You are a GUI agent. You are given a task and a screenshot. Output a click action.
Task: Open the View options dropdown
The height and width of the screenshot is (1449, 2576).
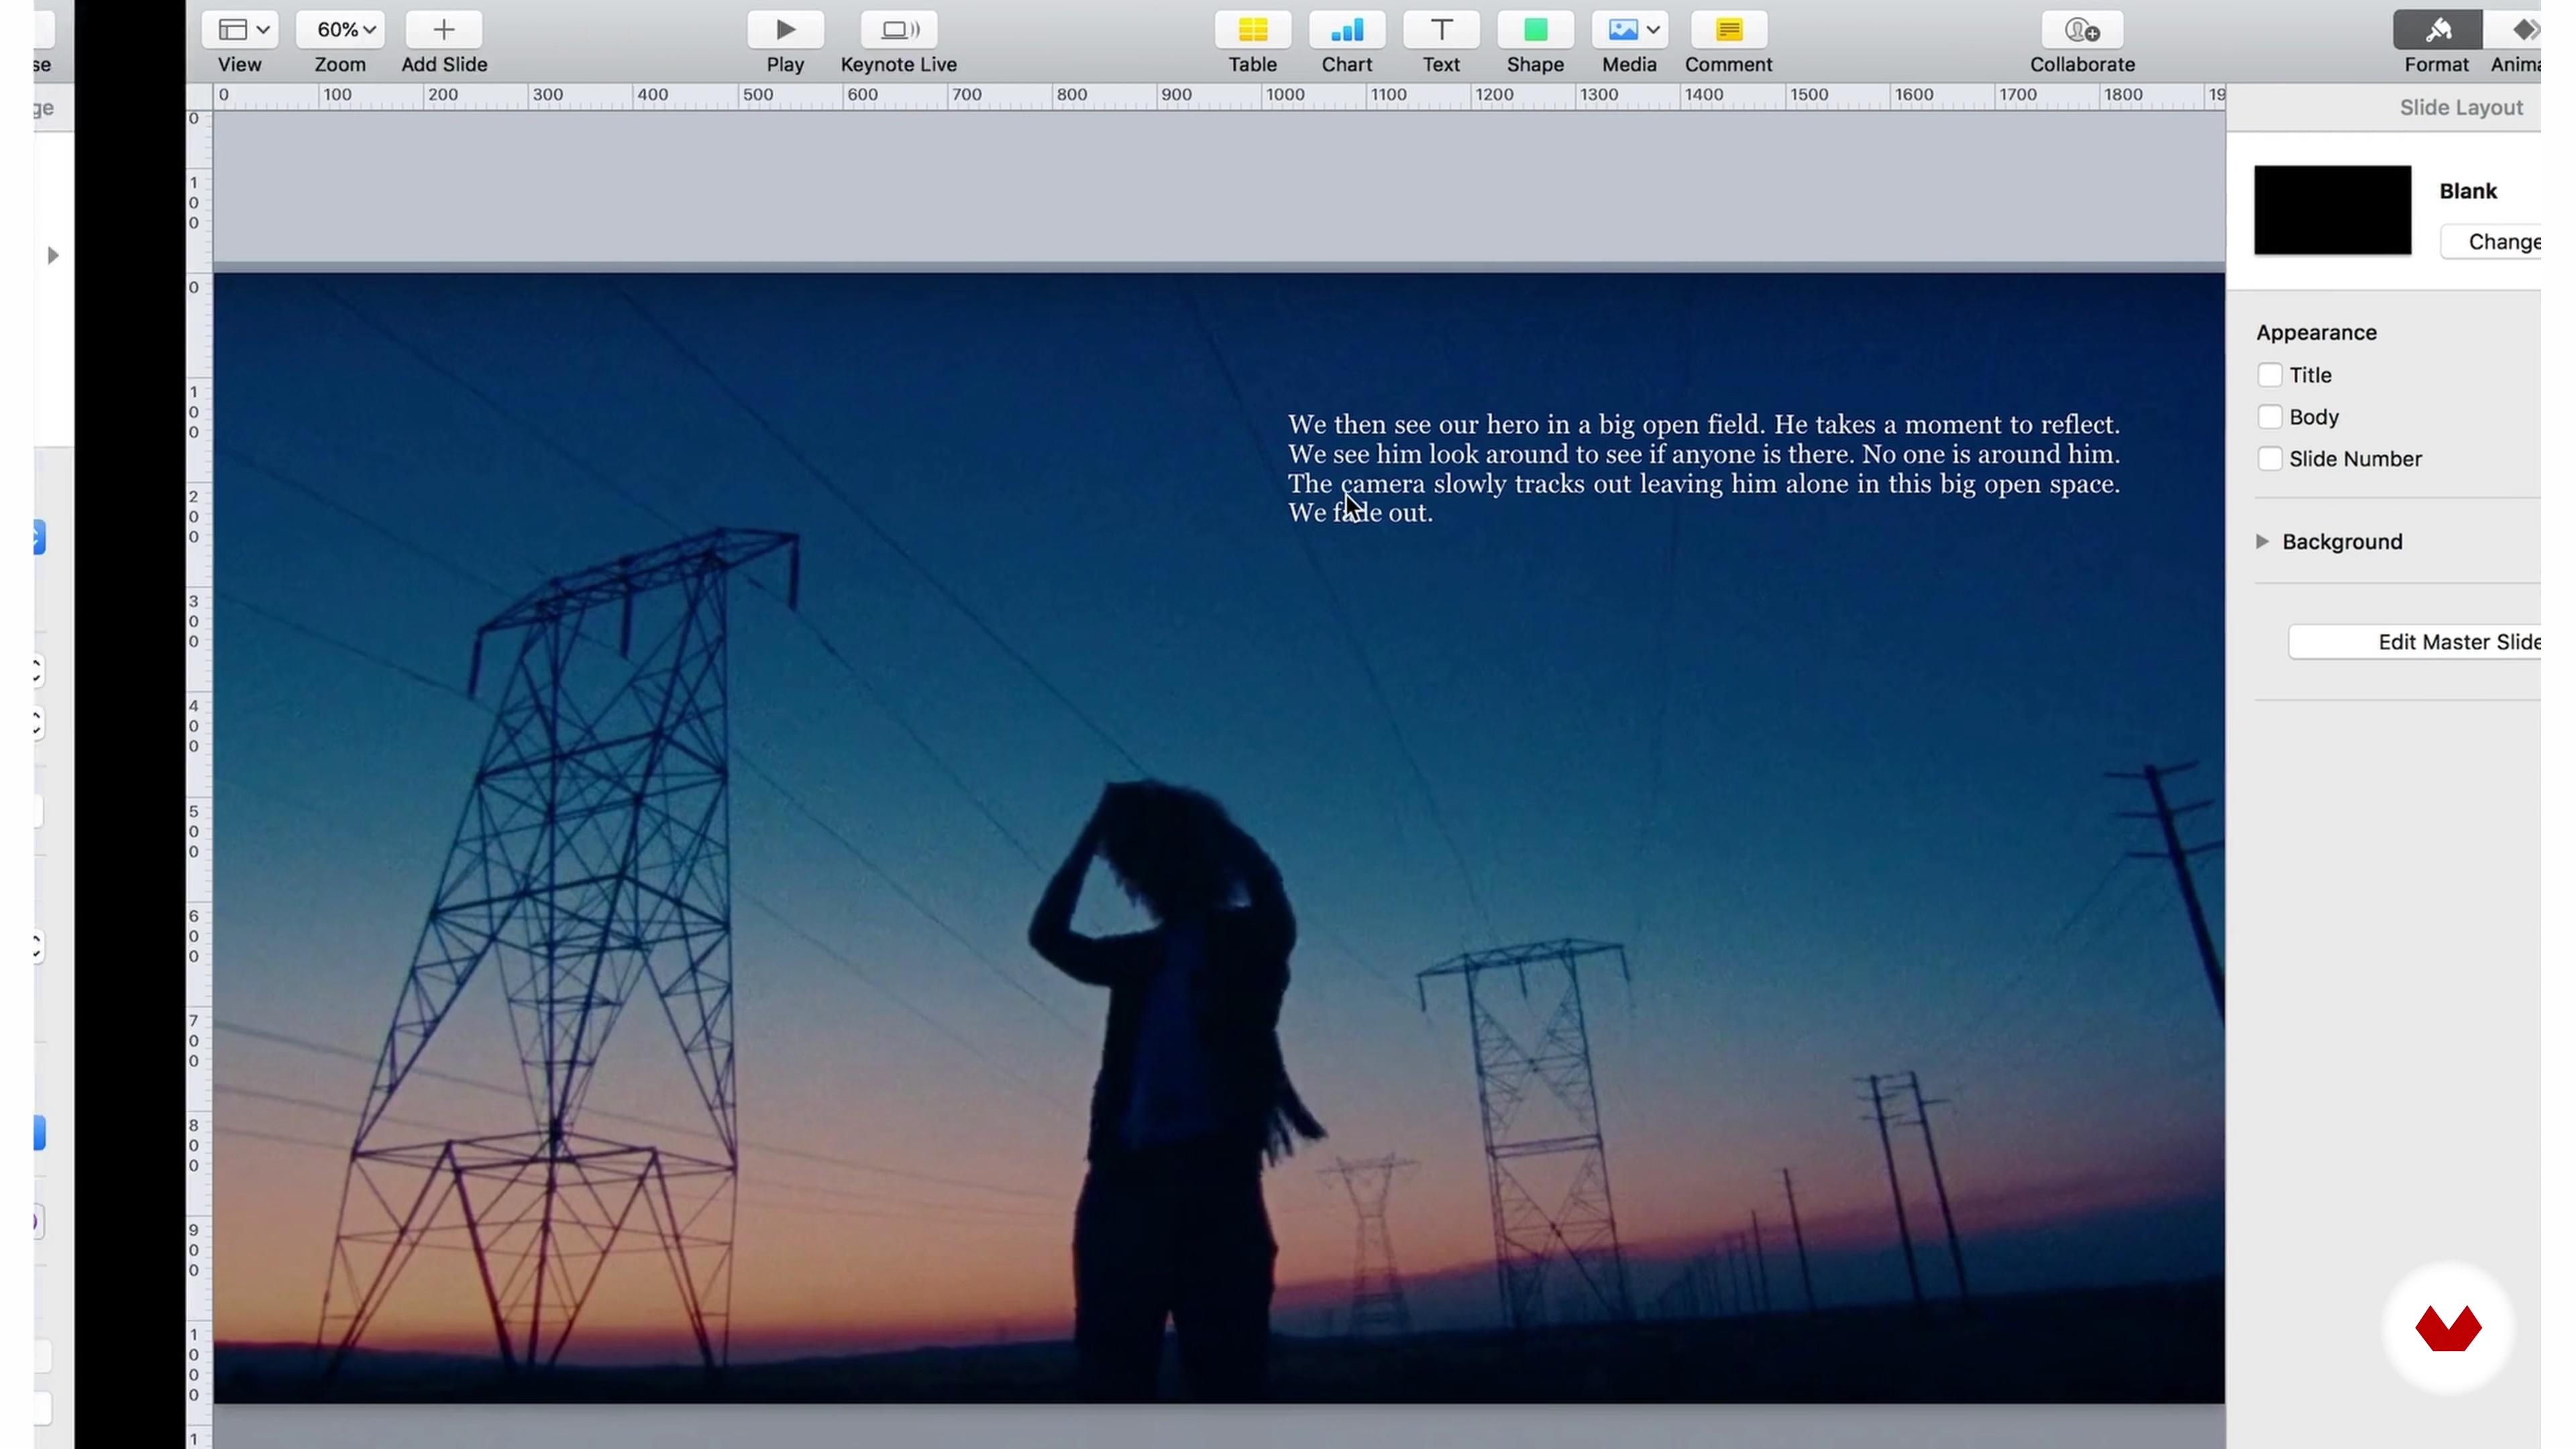(240, 30)
